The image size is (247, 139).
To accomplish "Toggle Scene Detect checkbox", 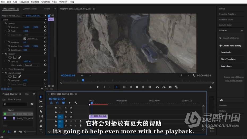I will tap(25, 84).
